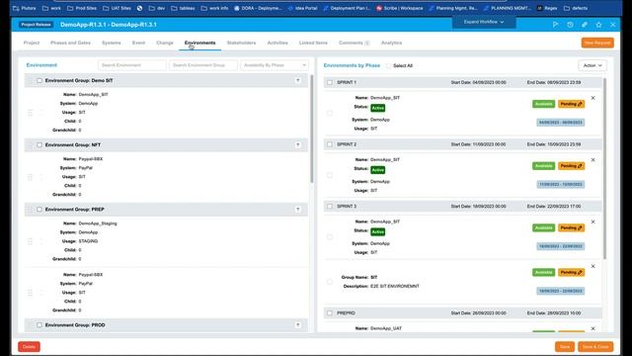Image resolution: width=632 pixels, height=356 pixels.
Task: Grab drag handle for Paypal-SBX under NFT
Action: (30, 177)
